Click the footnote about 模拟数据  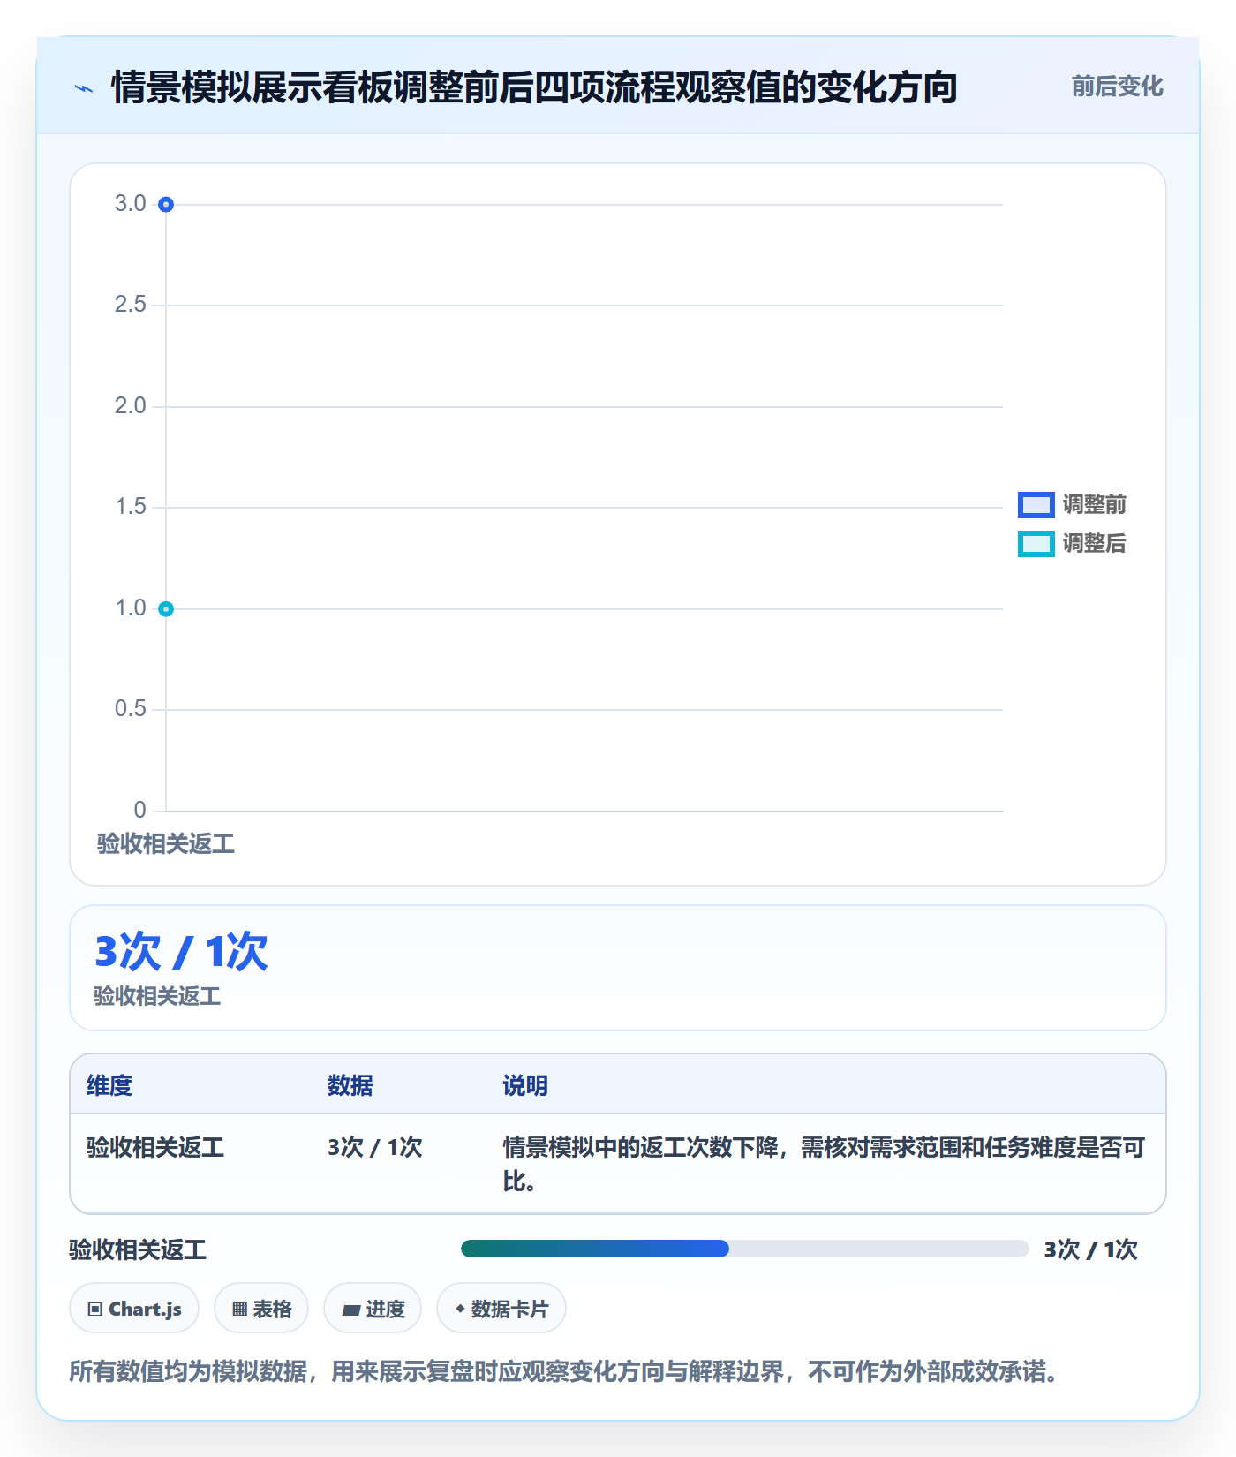(565, 1371)
